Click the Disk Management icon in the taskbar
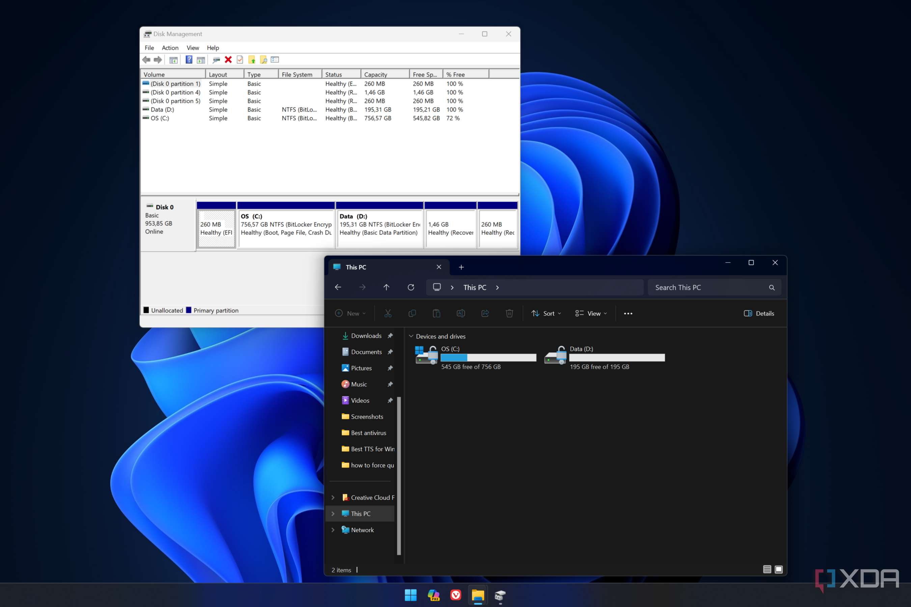The image size is (911, 607). (x=500, y=595)
